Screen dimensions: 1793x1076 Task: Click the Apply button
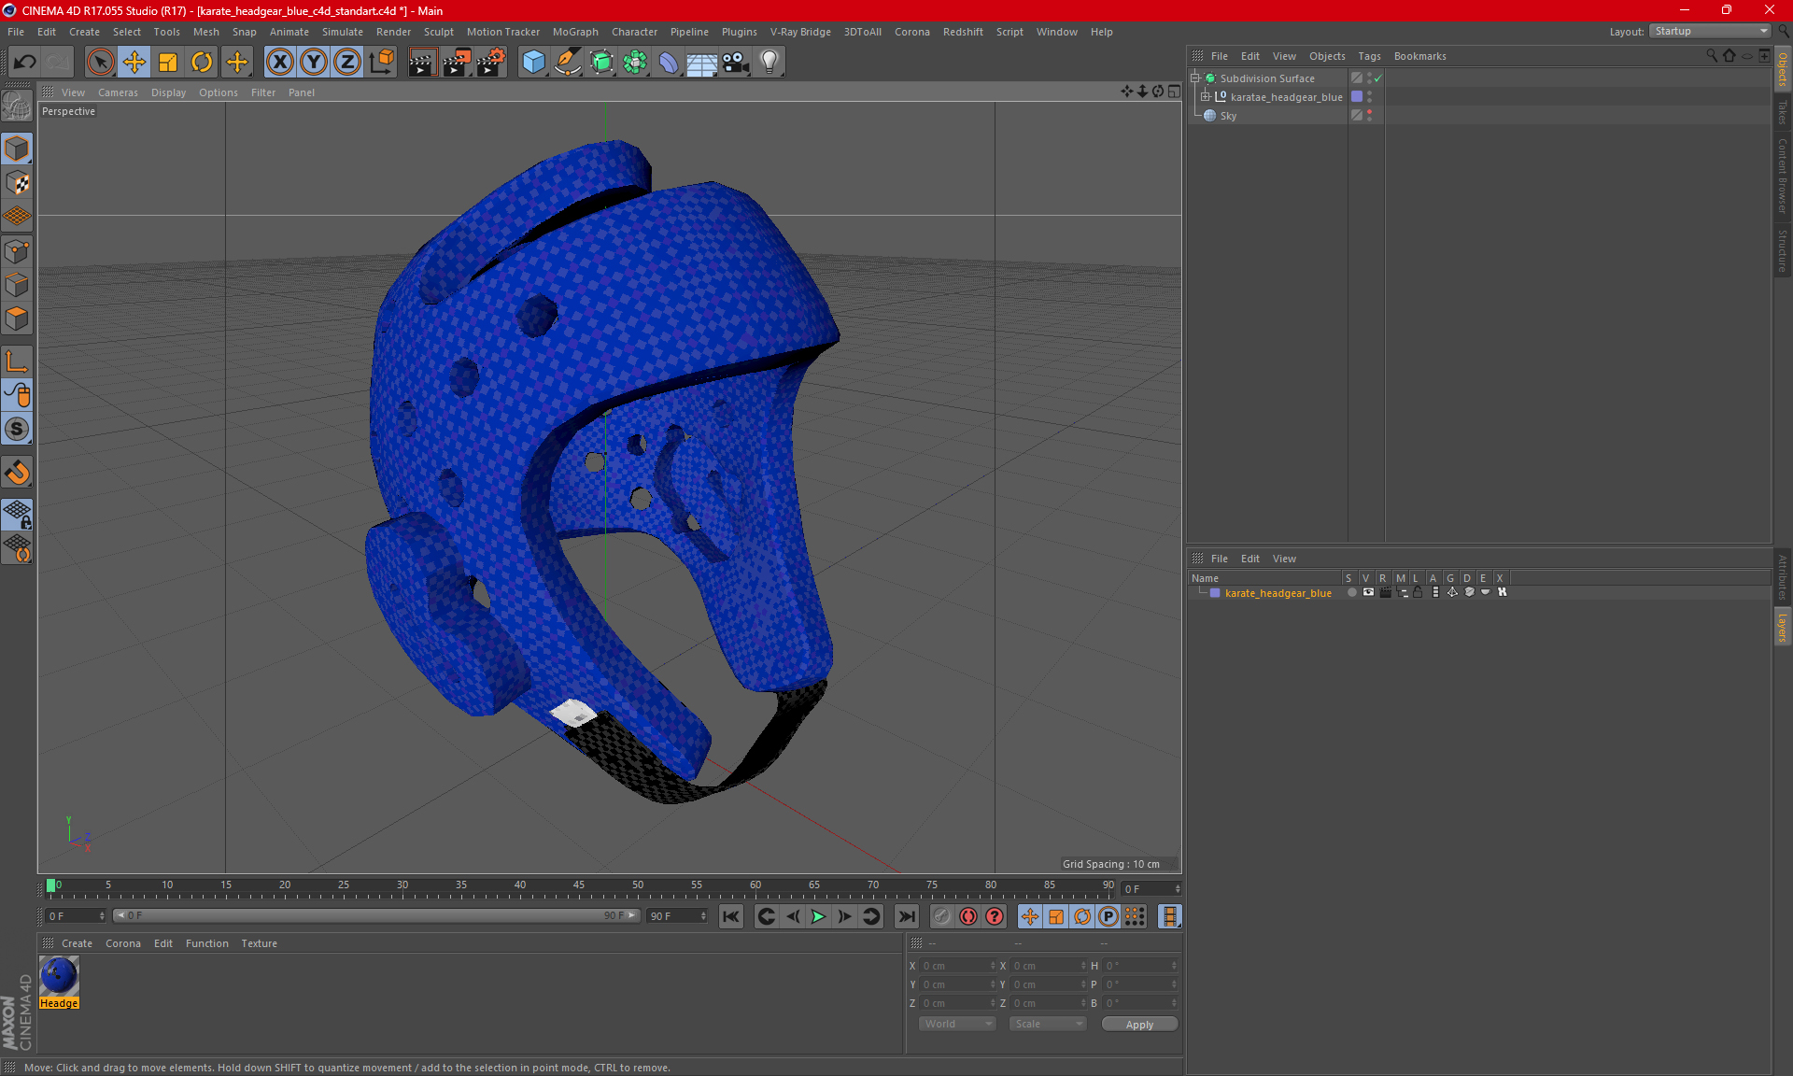click(1139, 1025)
